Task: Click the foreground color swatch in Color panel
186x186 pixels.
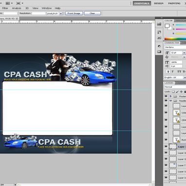Action: pyautogui.click(x=167, y=26)
